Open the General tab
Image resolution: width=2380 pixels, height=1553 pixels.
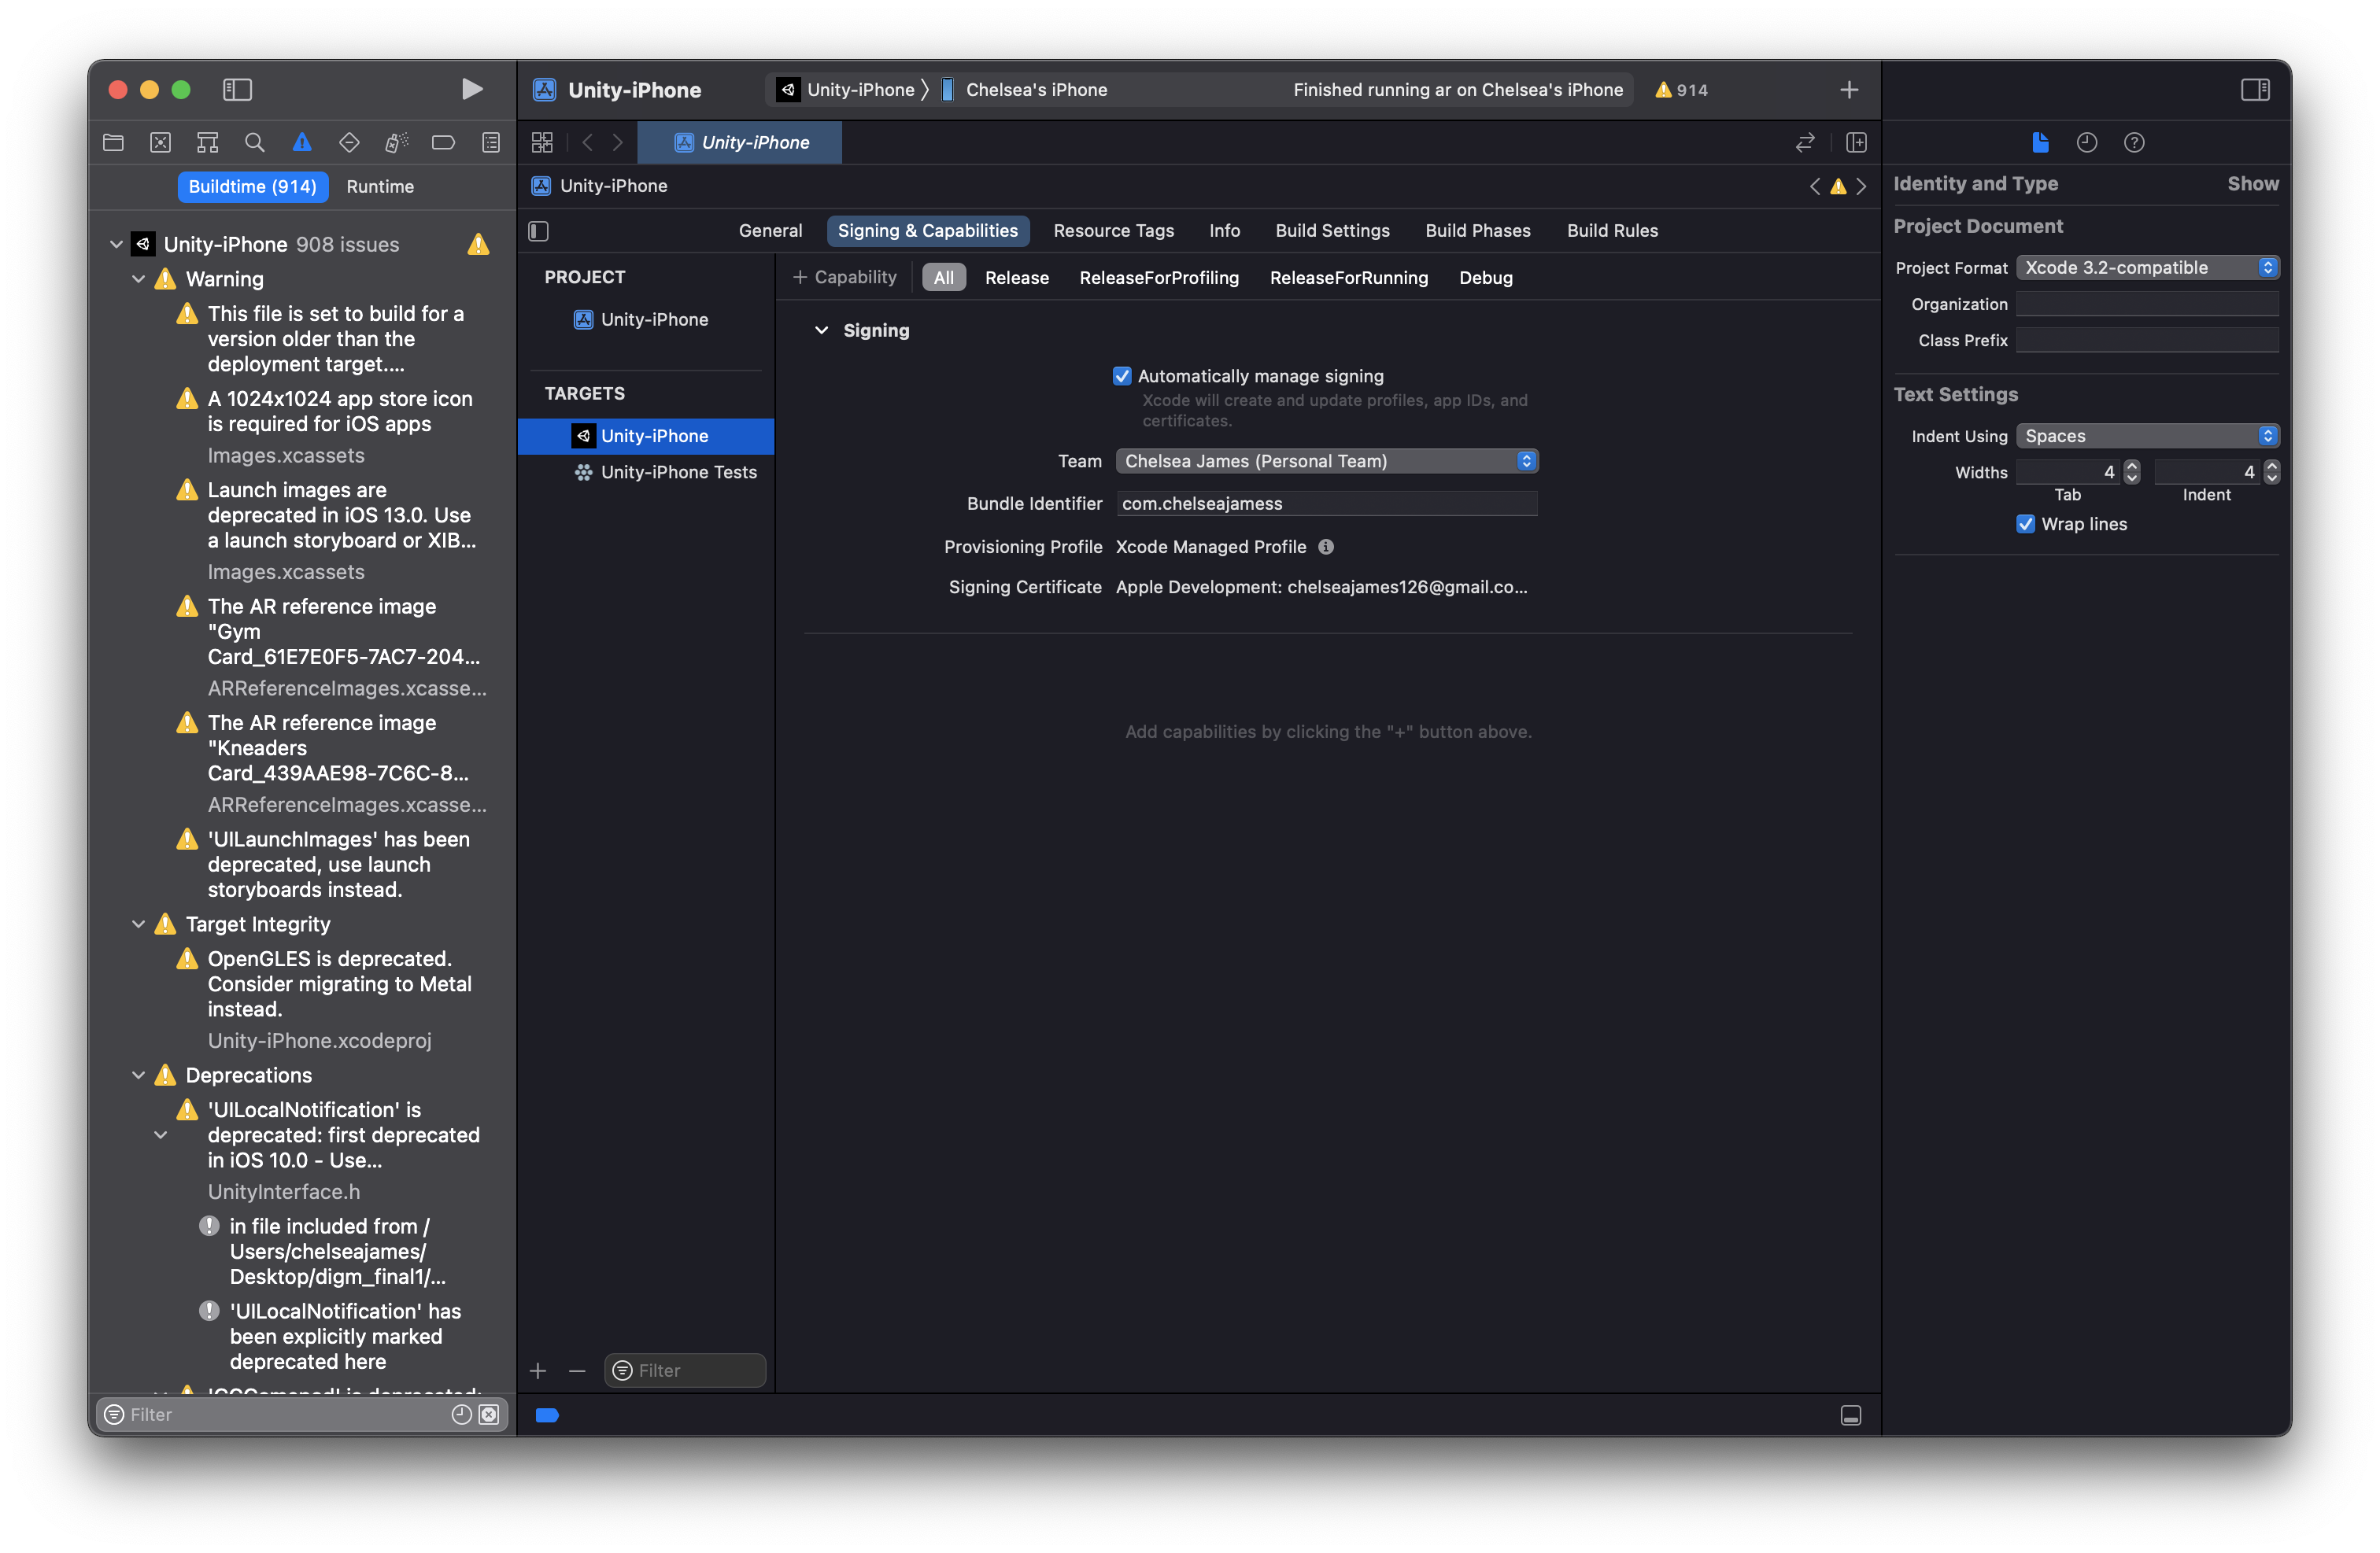point(770,231)
